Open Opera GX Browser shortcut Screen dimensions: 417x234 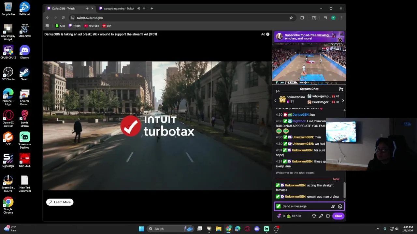[8, 119]
